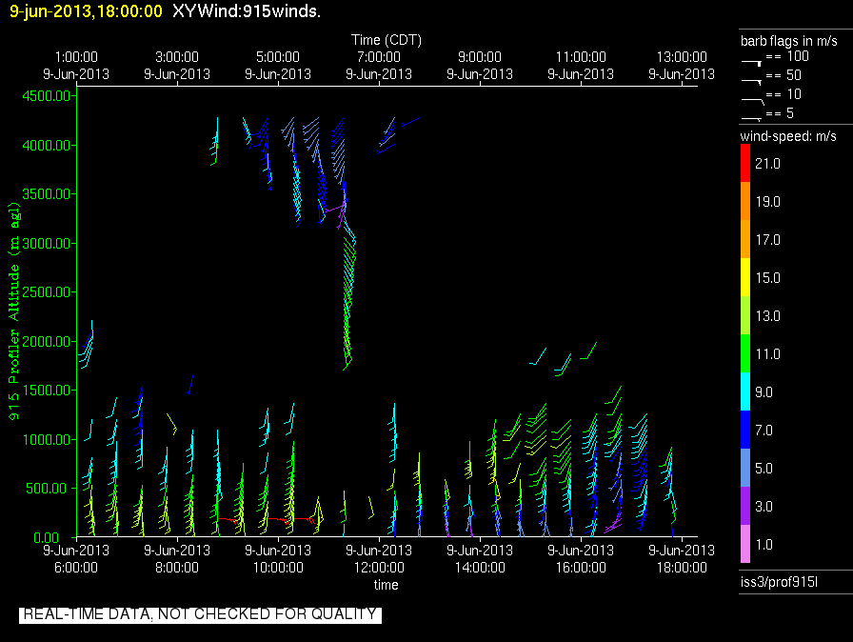Select the red 21.0 m/s color segment
This screenshot has height=642, width=853.
click(751, 164)
